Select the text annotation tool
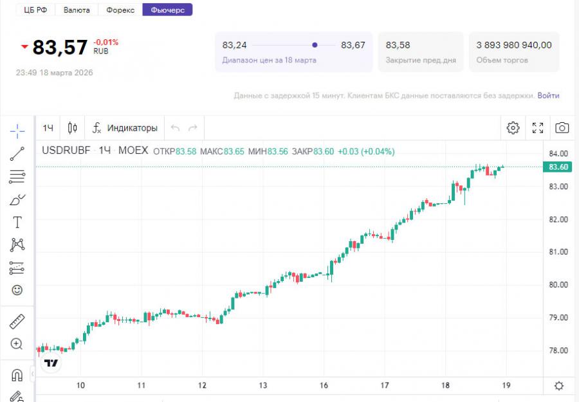Screen dimensions: 579x402 click(17, 223)
